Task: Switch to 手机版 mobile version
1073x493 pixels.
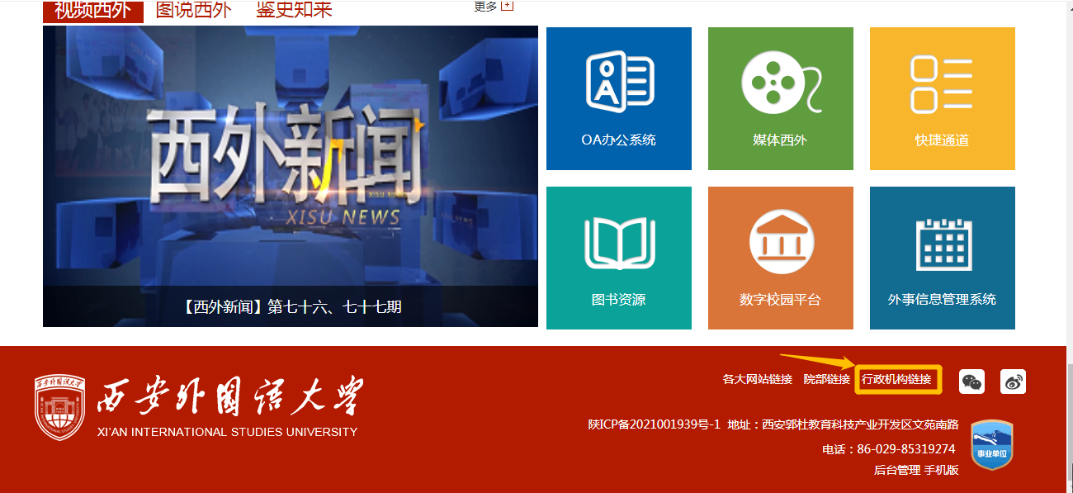Action: pos(941,470)
